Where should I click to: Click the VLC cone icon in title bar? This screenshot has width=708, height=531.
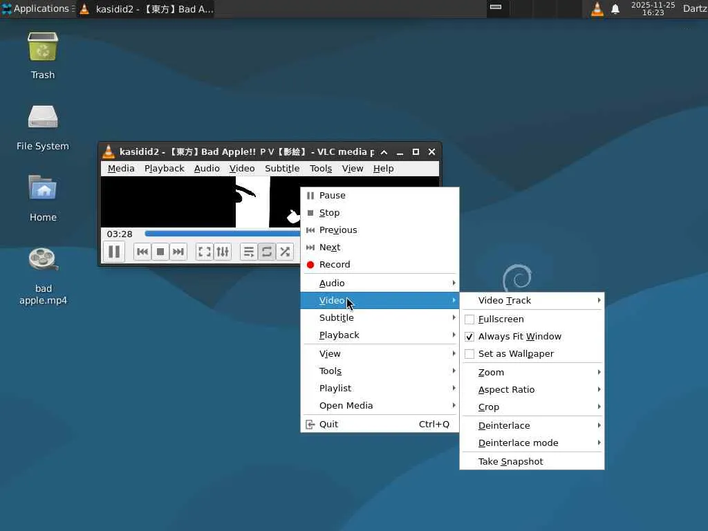(109, 151)
